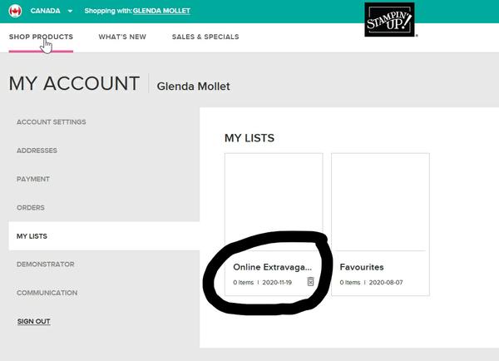Select Payment in the account sidebar

pos(33,179)
